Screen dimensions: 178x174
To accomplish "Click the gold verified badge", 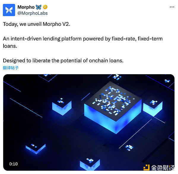I will point(45,7).
